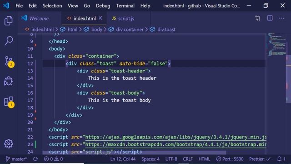Open the Search view in activity bar
Image resolution: width=291 pixels, height=164 pixels.
tap(9, 41)
